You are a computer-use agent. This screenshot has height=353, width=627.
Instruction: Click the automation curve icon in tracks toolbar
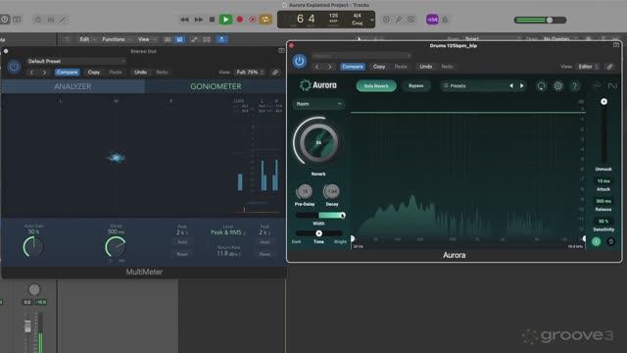[x=194, y=39]
